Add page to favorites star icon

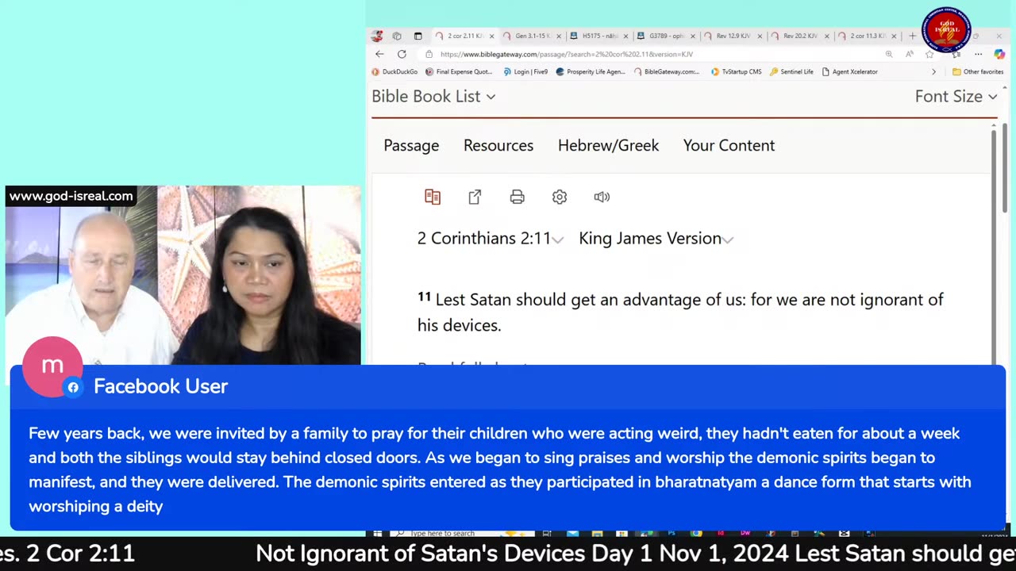click(x=929, y=54)
